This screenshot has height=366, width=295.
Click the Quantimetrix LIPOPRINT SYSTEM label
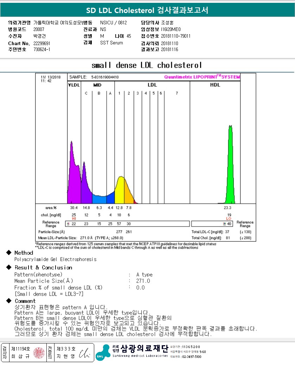(x=202, y=77)
